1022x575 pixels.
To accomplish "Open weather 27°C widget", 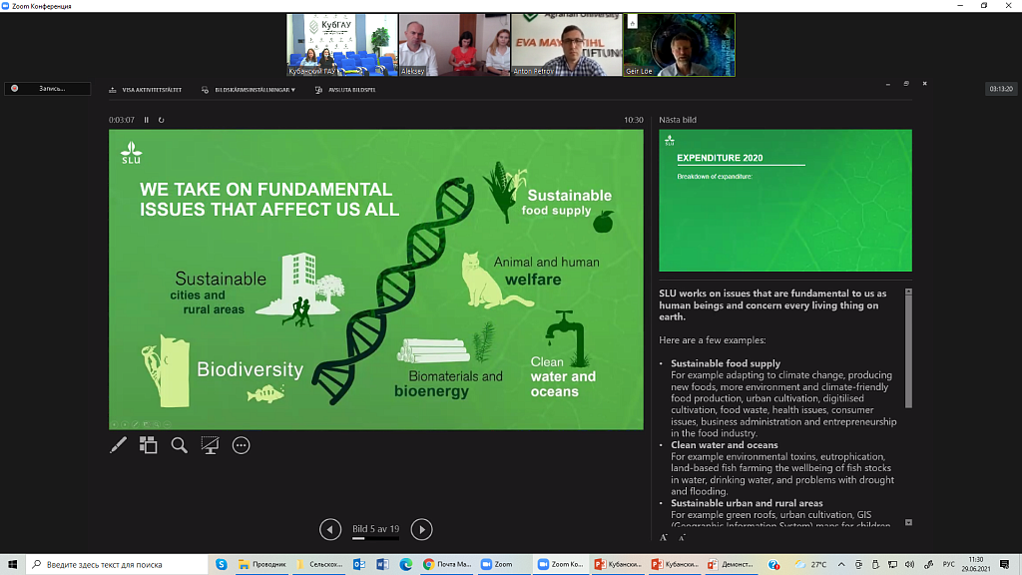I will tap(810, 565).
